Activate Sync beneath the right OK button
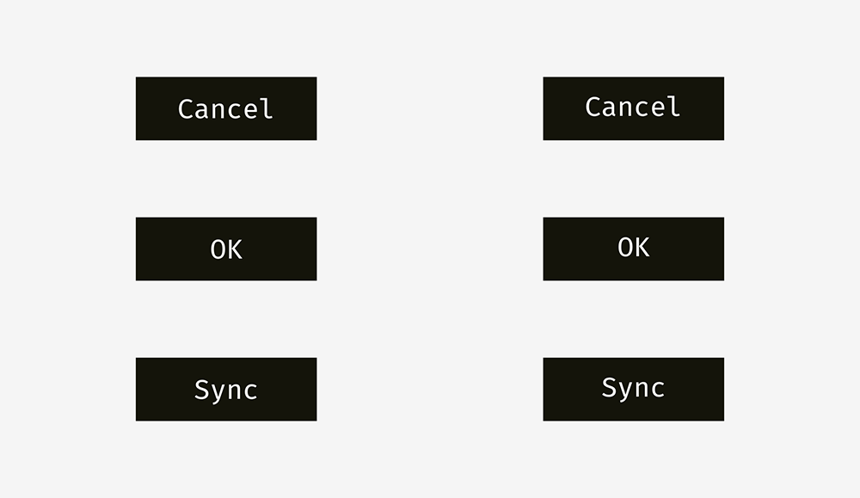Viewport: 860px width, 498px height. coord(634,390)
